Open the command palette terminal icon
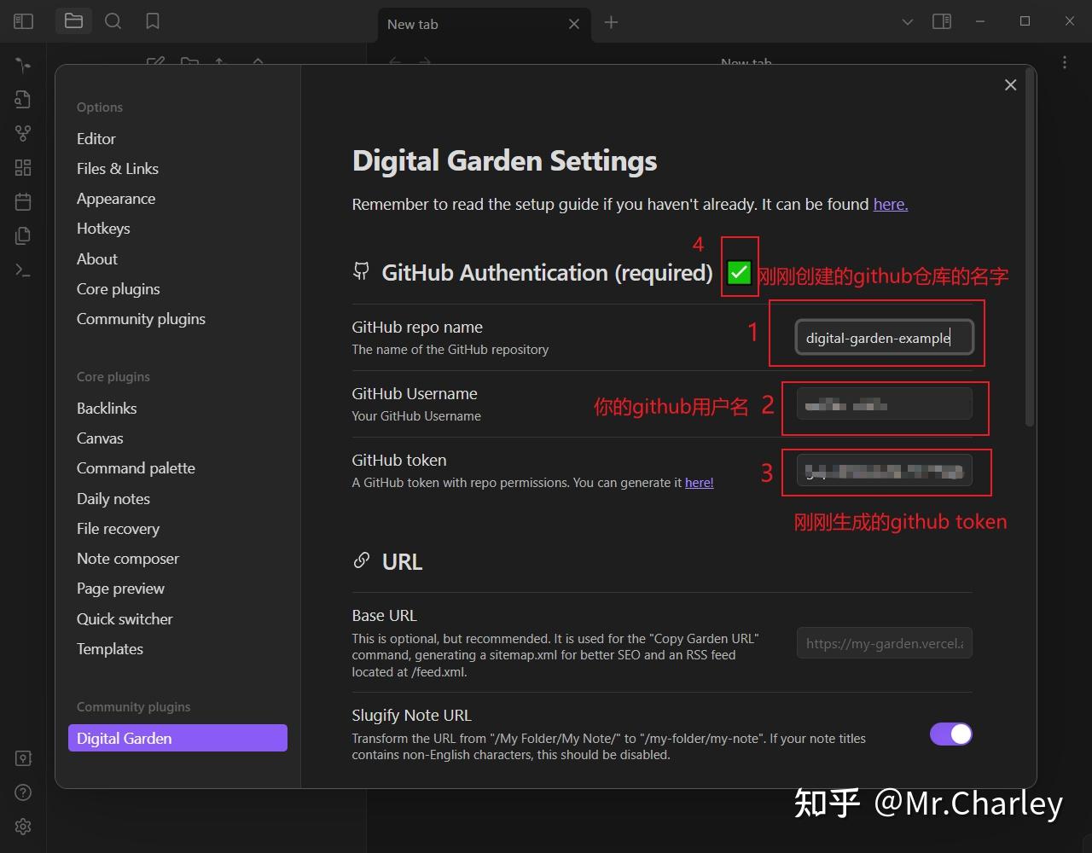 tap(23, 270)
